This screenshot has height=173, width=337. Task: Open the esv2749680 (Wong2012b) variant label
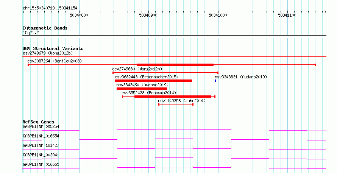click(x=137, y=69)
